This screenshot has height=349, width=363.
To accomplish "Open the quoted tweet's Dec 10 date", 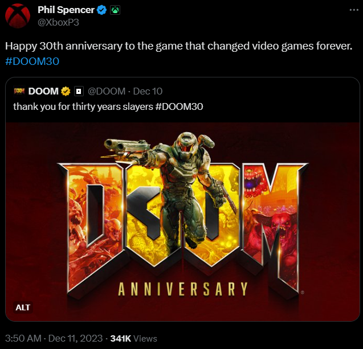I will pyautogui.click(x=148, y=91).
